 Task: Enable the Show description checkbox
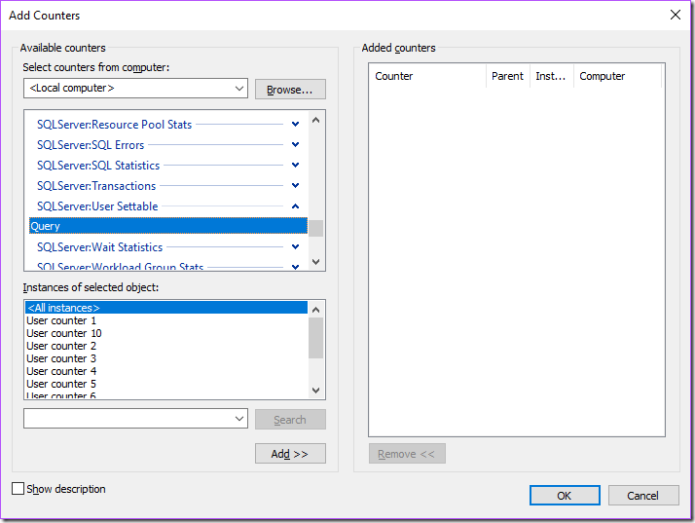tap(18, 489)
